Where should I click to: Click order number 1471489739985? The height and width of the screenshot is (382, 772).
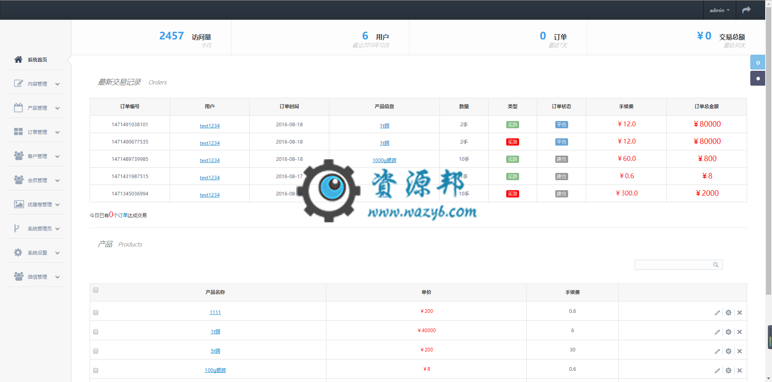pos(130,159)
